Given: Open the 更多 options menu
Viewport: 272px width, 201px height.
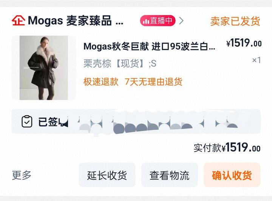Looking at the screenshot, I should [x=22, y=175].
